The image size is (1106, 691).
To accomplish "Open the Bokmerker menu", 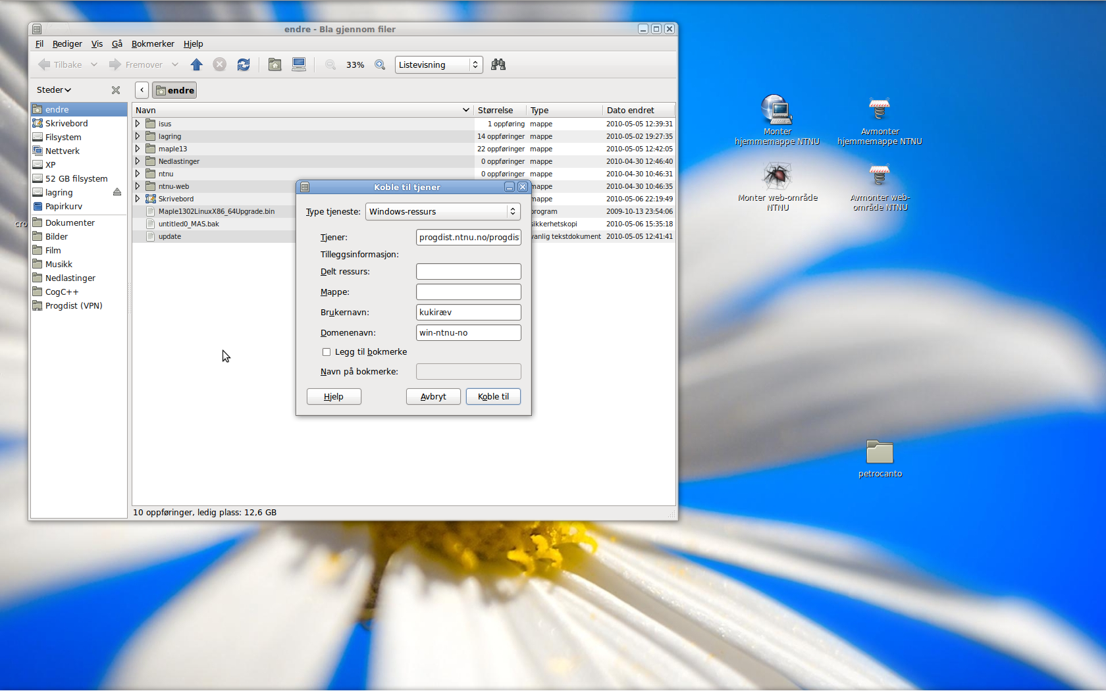I will pos(153,43).
